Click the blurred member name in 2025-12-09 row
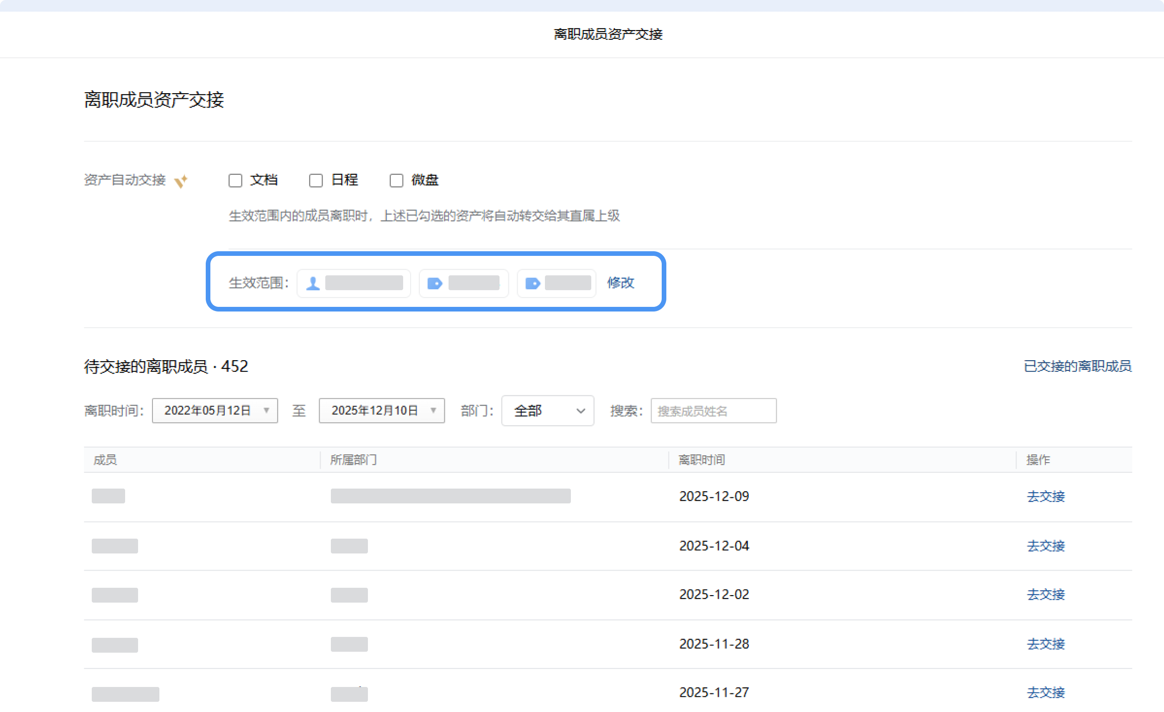This screenshot has width=1164, height=712. coord(108,496)
